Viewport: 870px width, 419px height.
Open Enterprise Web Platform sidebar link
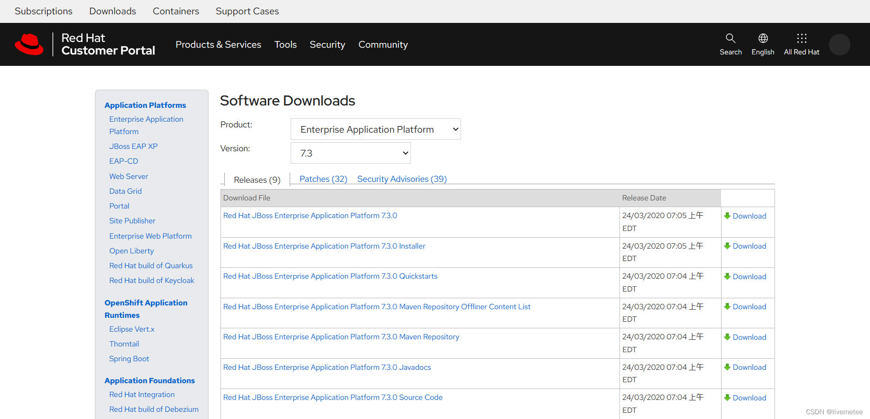point(150,236)
